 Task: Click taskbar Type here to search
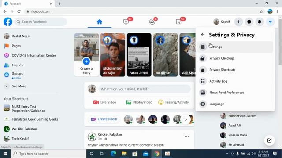[48, 154]
